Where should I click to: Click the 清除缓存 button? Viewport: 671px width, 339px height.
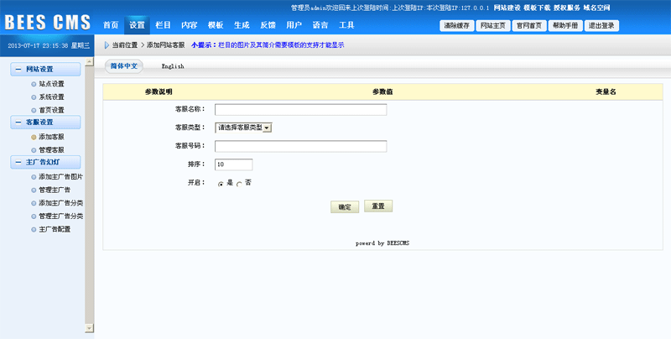(x=457, y=26)
